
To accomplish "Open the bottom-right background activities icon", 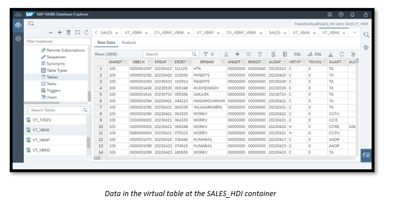I will coord(366,155).
